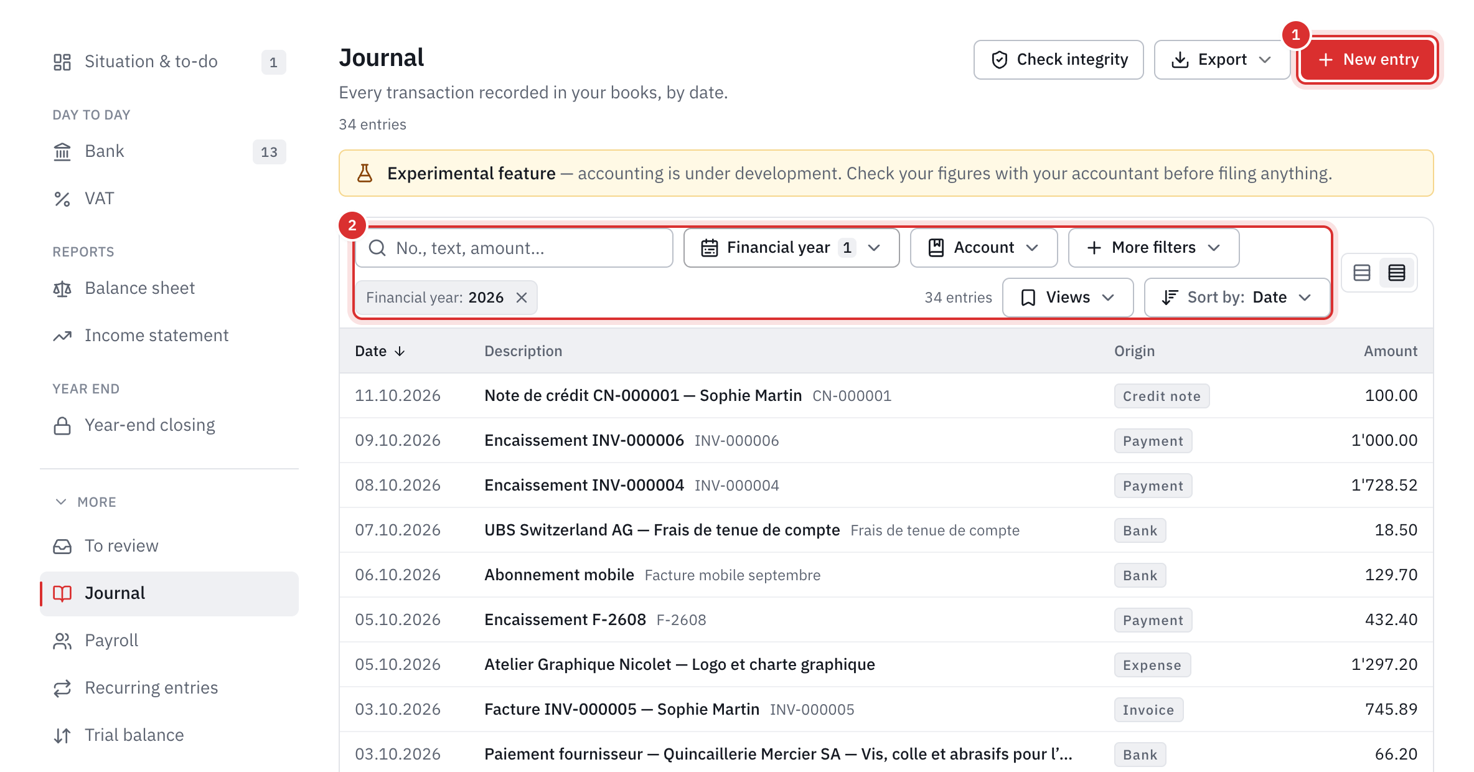Open Atelier Graphique Nicolet entry

click(886, 665)
